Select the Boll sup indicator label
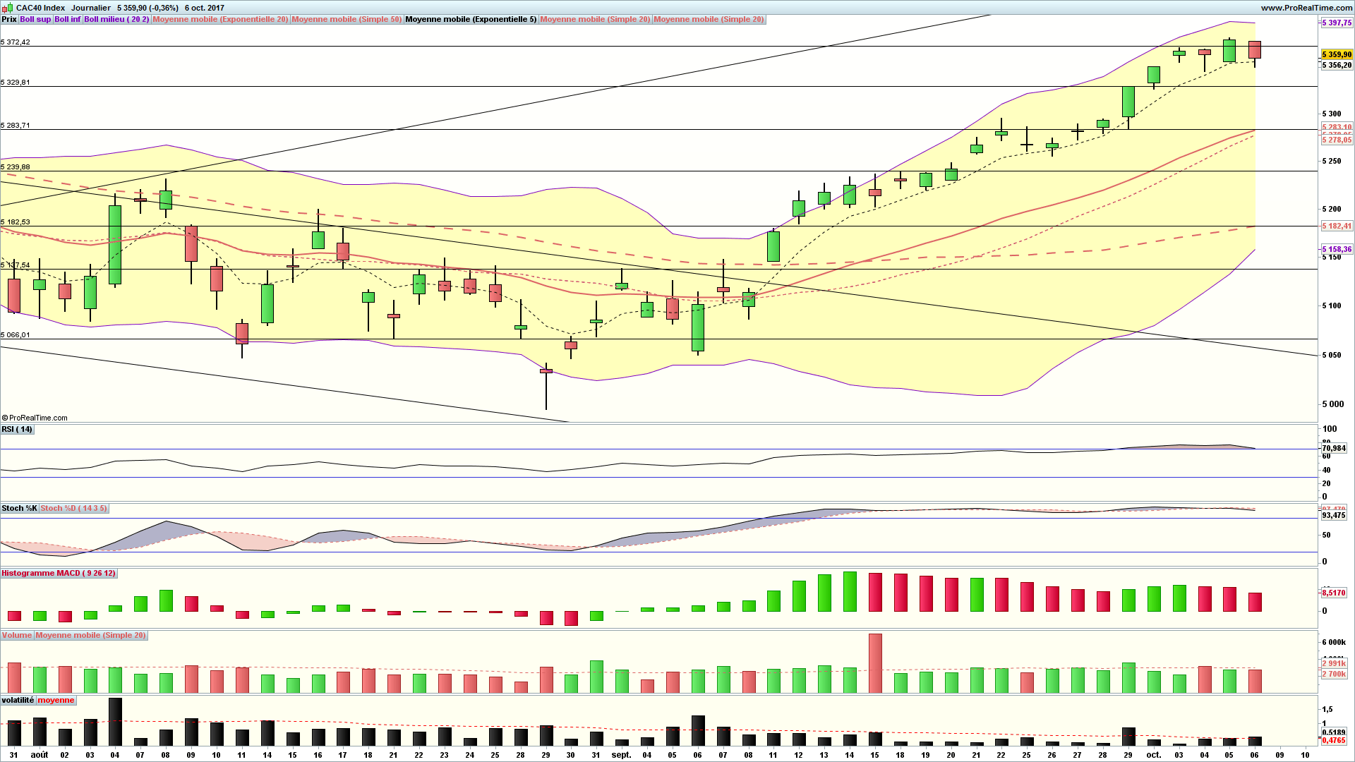This screenshot has width=1355, height=762. [x=35, y=19]
